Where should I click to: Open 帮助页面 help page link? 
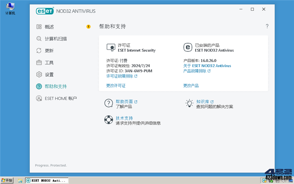(124, 102)
